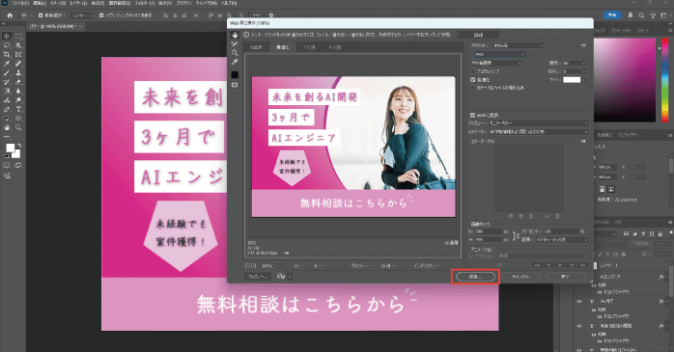Screen dimensions: 674x352
Task: Select the Path Selection tool
Action: tap(7, 118)
